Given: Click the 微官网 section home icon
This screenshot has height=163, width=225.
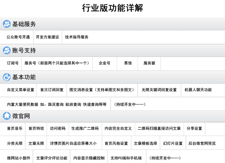Looking at the screenshot, I should click(x=7, y=116).
